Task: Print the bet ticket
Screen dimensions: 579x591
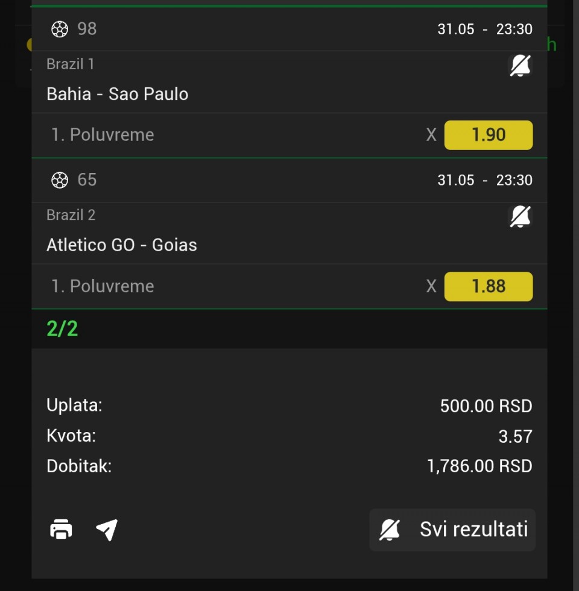Action: pyautogui.click(x=61, y=530)
